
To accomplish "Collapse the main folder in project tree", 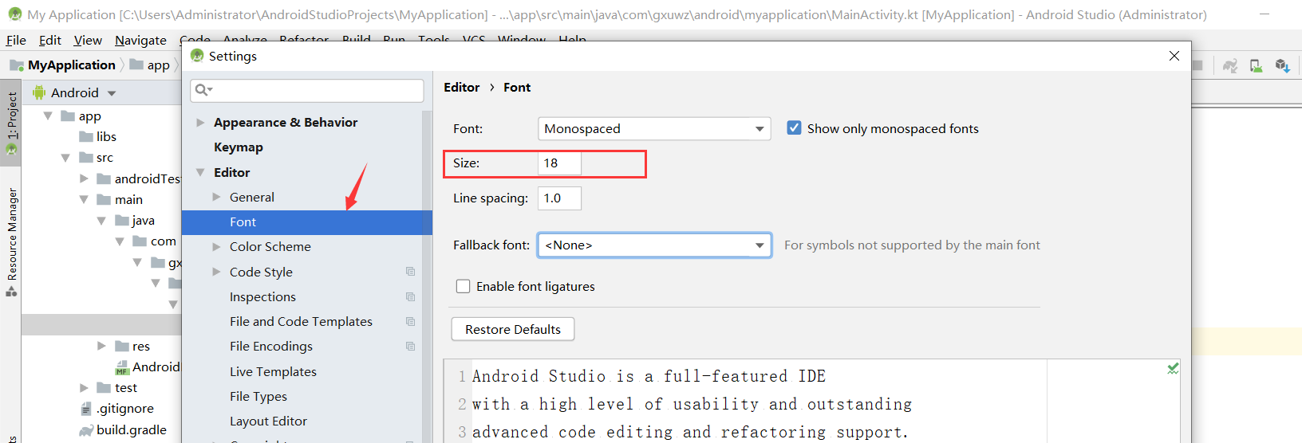I will pyautogui.click(x=84, y=199).
